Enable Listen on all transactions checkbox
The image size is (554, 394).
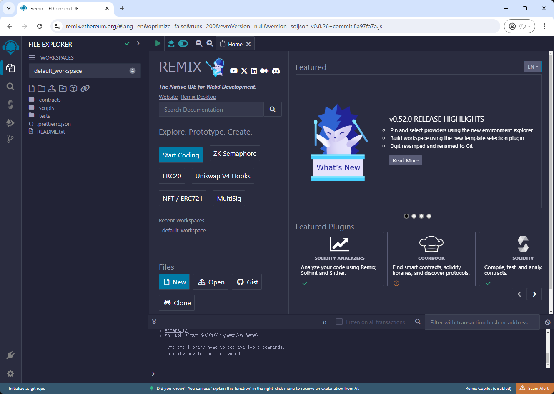(x=339, y=322)
